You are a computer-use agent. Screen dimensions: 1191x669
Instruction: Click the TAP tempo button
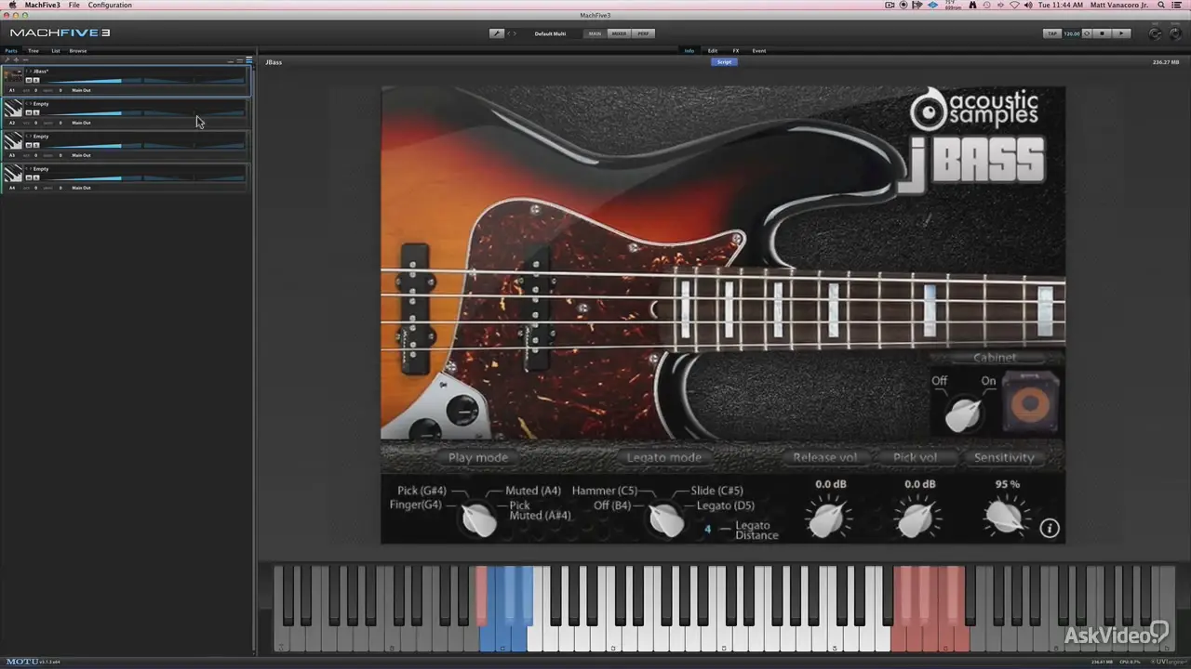(1052, 33)
